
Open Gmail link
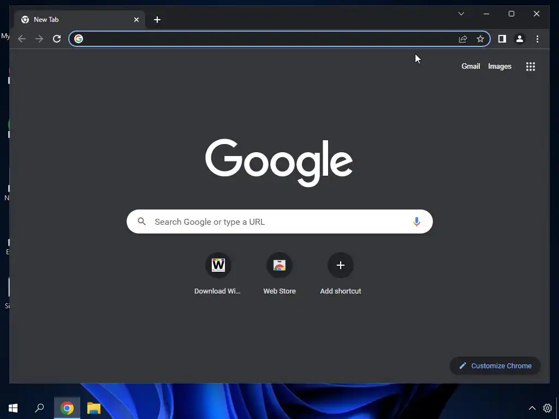point(471,66)
